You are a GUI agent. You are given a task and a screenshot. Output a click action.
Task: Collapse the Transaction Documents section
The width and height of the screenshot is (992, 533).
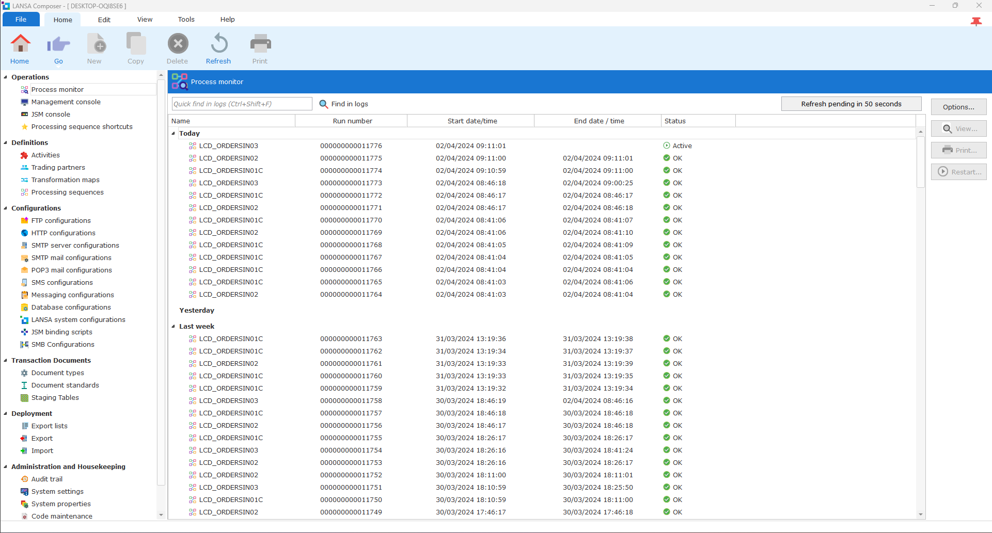point(6,360)
